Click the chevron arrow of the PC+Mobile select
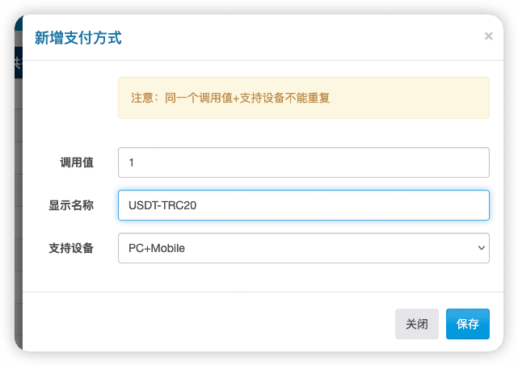 pyautogui.click(x=482, y=248)
